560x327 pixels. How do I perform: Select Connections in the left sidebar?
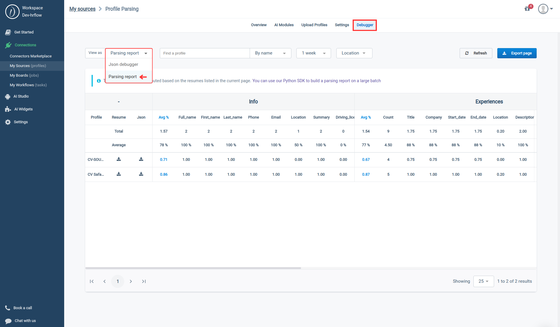coord(25,45)
